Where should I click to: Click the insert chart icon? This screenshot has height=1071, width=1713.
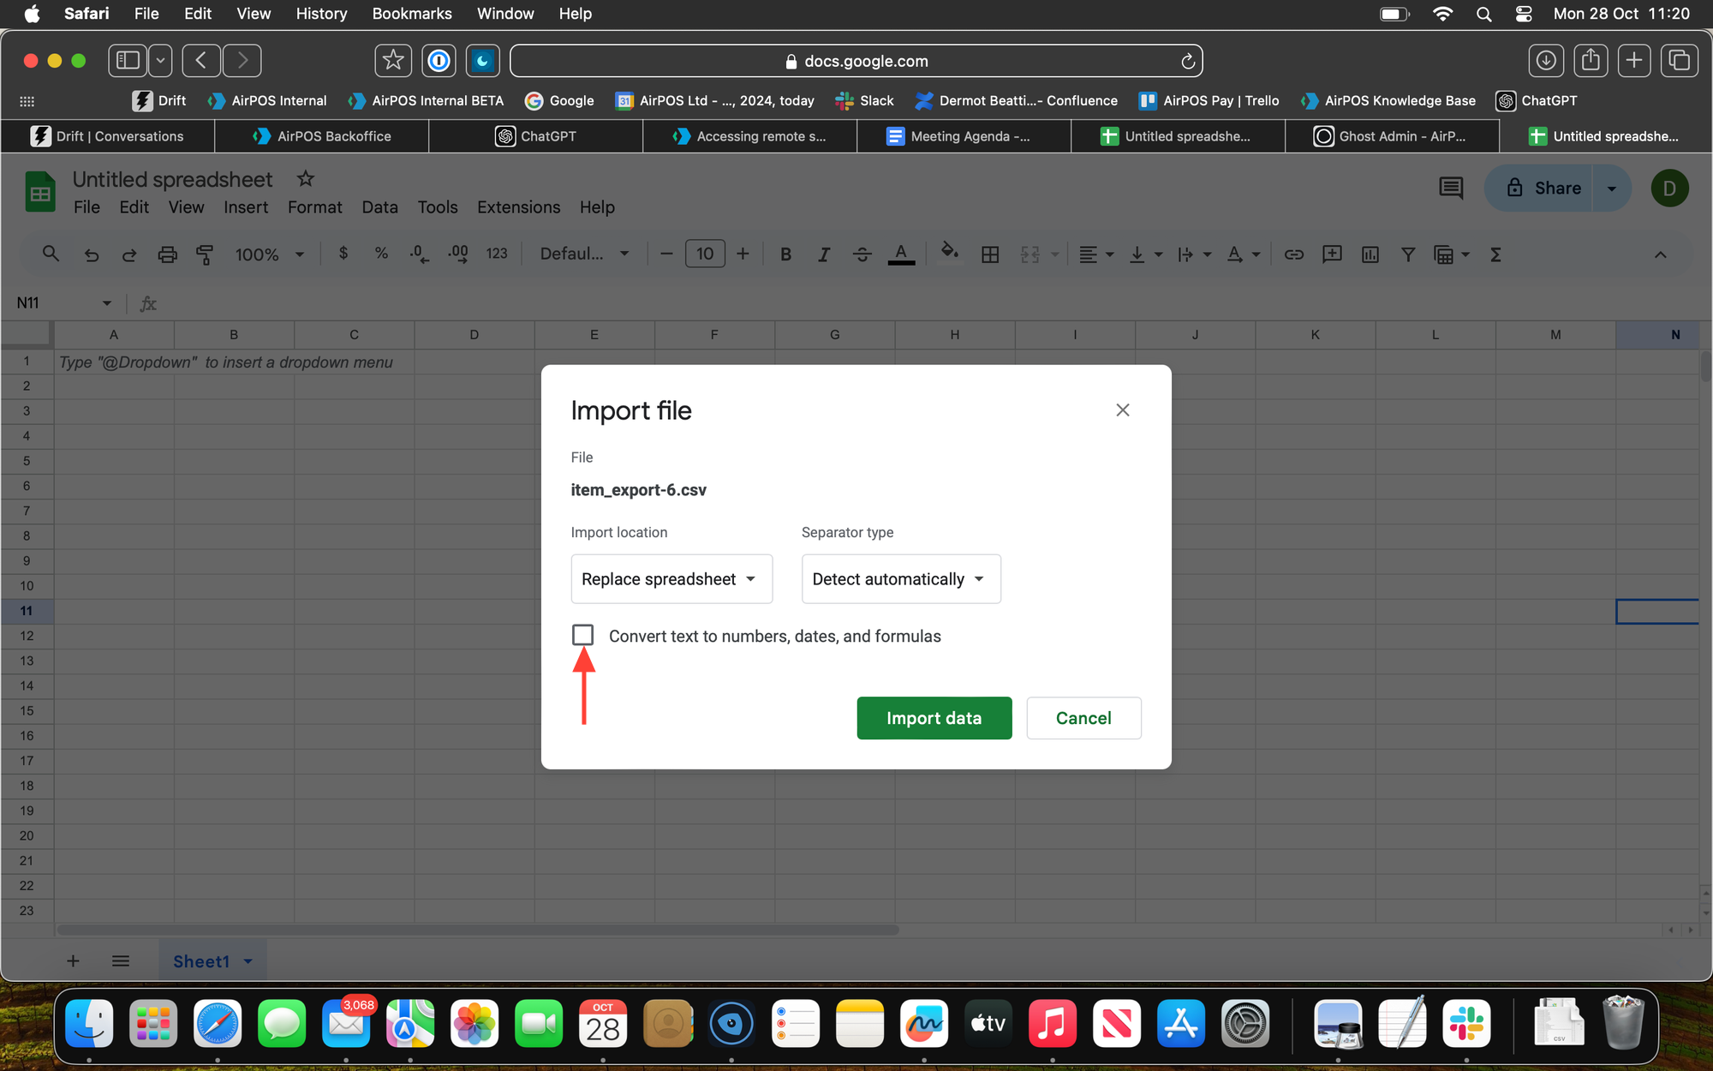[1370, 254]
